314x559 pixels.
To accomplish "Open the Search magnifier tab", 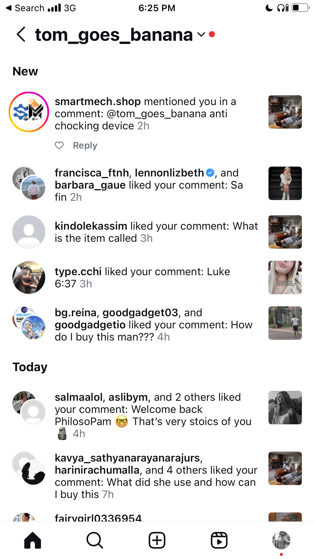I will [95, 540].
